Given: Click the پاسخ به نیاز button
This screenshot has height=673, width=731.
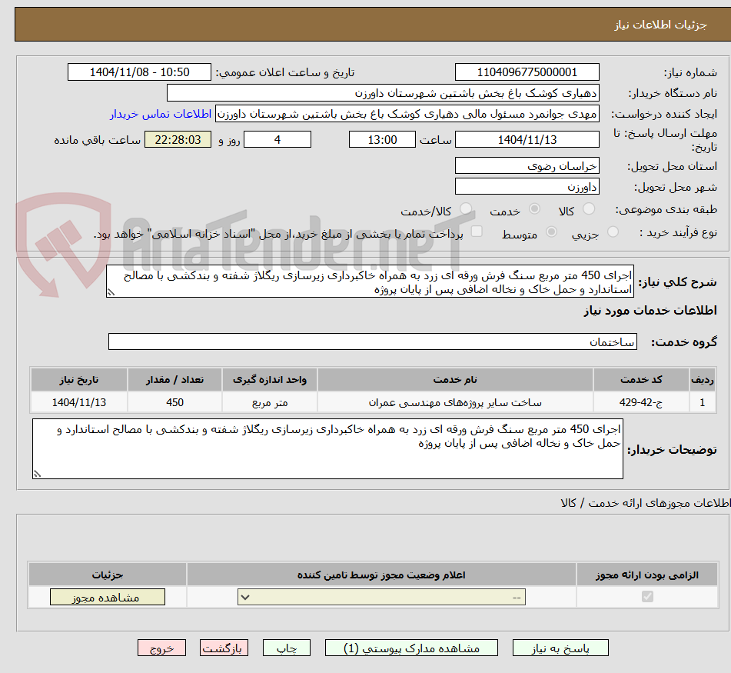Looking at the screenshot, I should [x=560, y=648].
